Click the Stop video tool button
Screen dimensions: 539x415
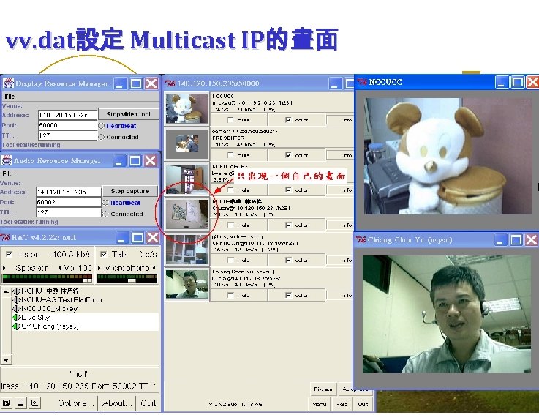[128, 114]
